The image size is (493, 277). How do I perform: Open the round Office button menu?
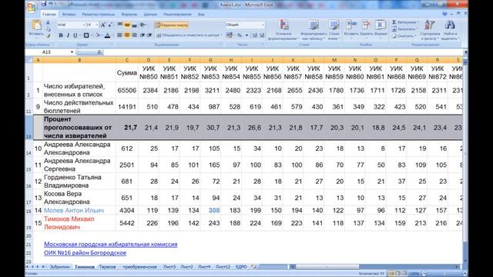tap(32, 7)
